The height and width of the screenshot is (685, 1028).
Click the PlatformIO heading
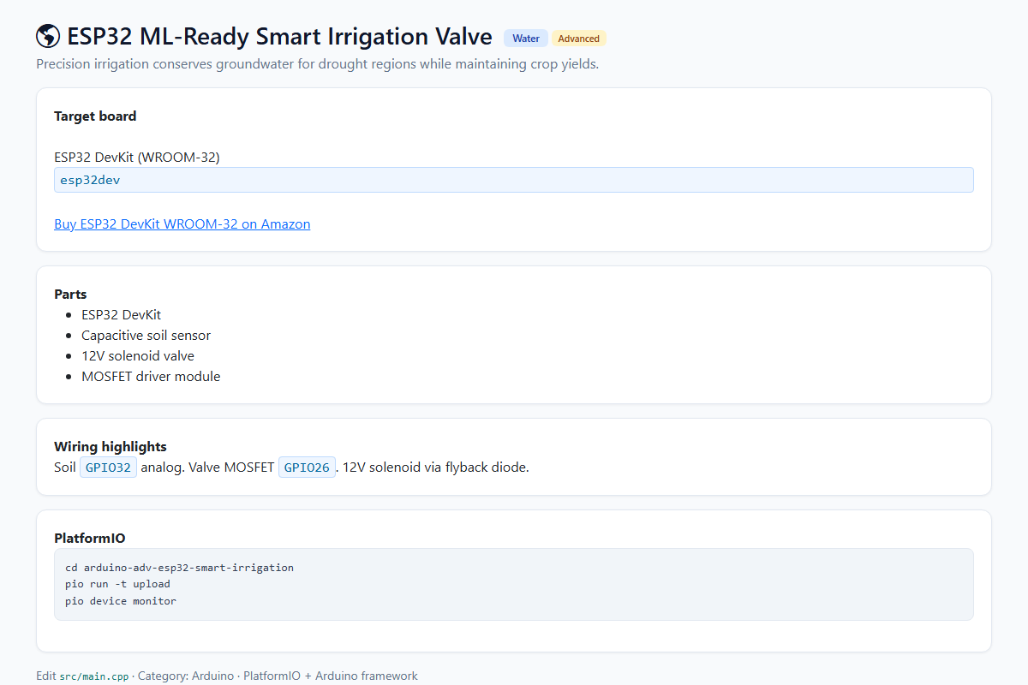pyautogui.click(x=90, y=539)
